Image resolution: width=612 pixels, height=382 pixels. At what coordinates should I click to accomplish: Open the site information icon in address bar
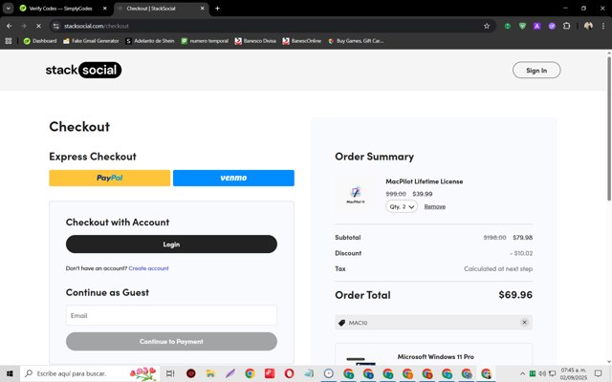click(56, 26)
